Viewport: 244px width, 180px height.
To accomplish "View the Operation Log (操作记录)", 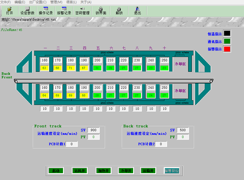I will pos(46,11).
